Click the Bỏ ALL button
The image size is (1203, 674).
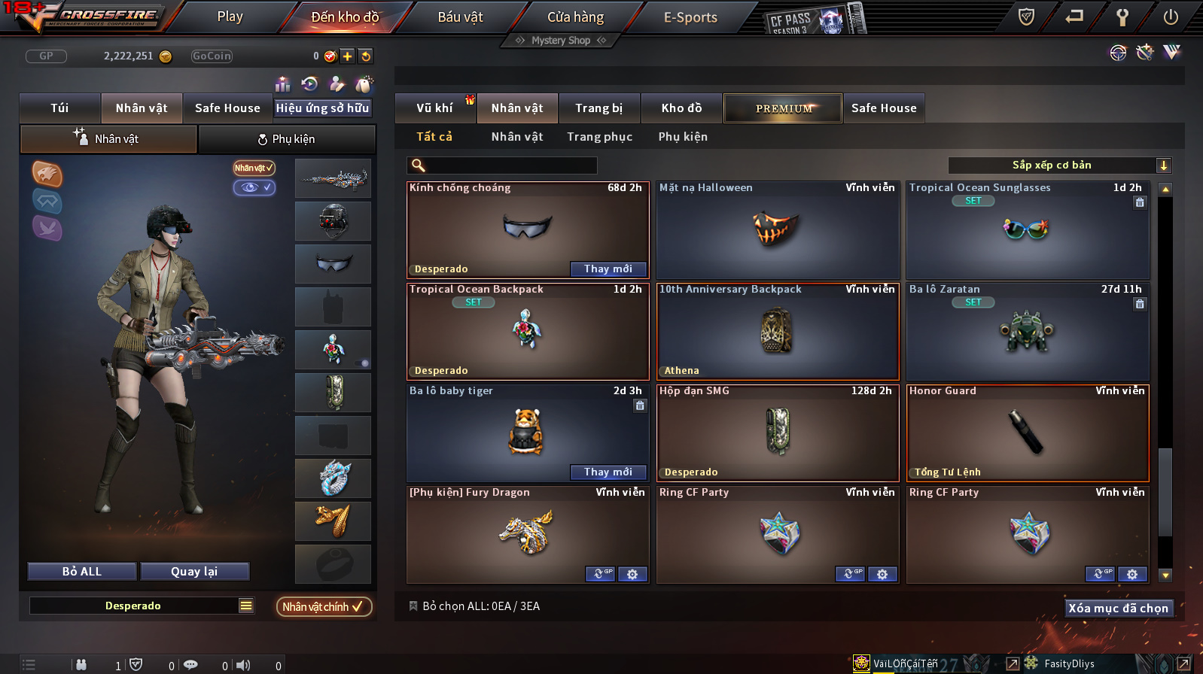82,572
